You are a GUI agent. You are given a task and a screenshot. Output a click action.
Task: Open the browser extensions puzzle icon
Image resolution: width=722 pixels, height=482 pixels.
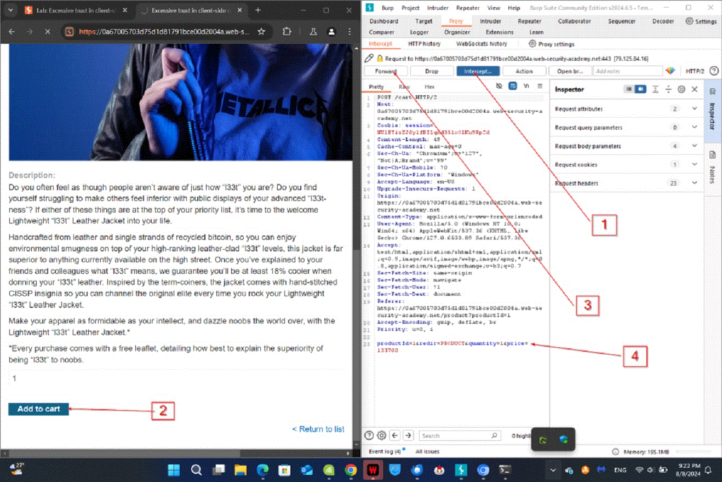pos(286,32)
